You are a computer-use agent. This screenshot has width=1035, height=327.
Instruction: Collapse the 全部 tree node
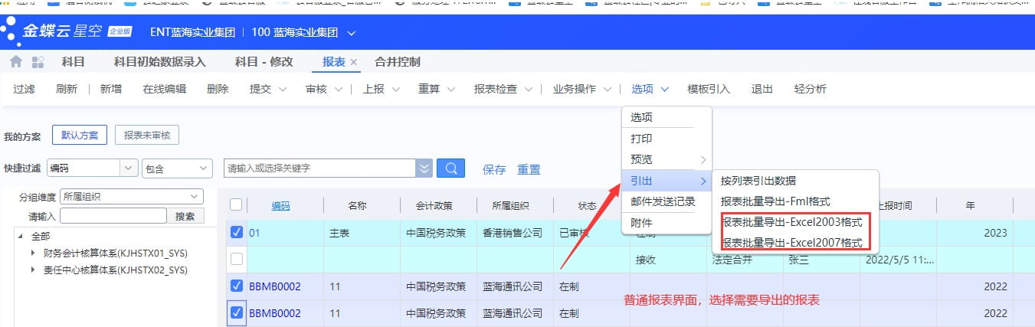click(21, 237)
